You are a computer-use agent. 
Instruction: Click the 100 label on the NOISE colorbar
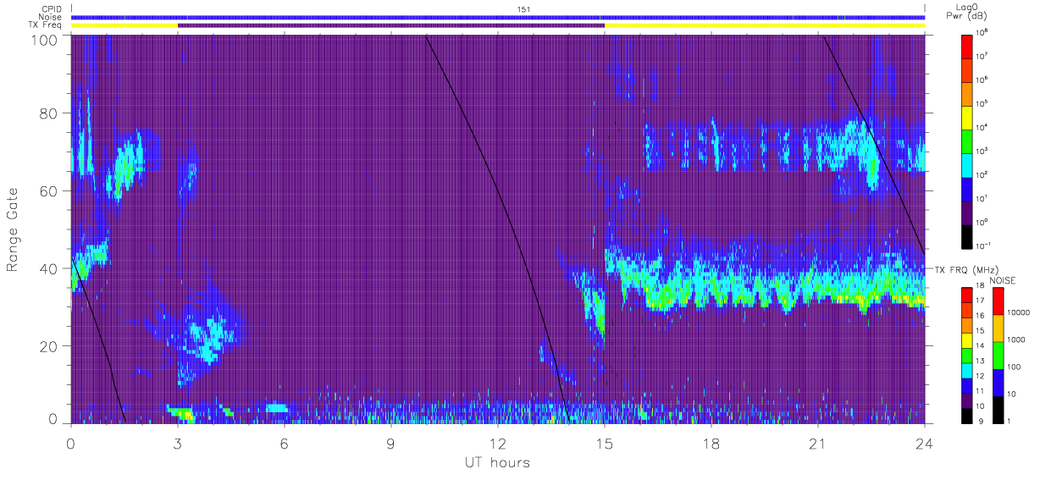1014,367
